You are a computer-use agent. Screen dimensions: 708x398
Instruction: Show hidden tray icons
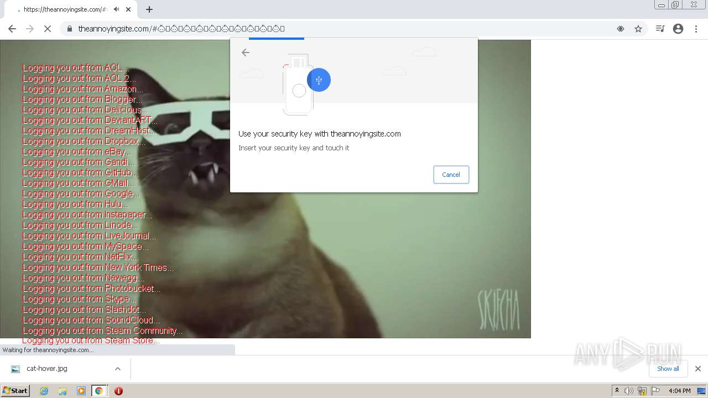click(617, 391)
